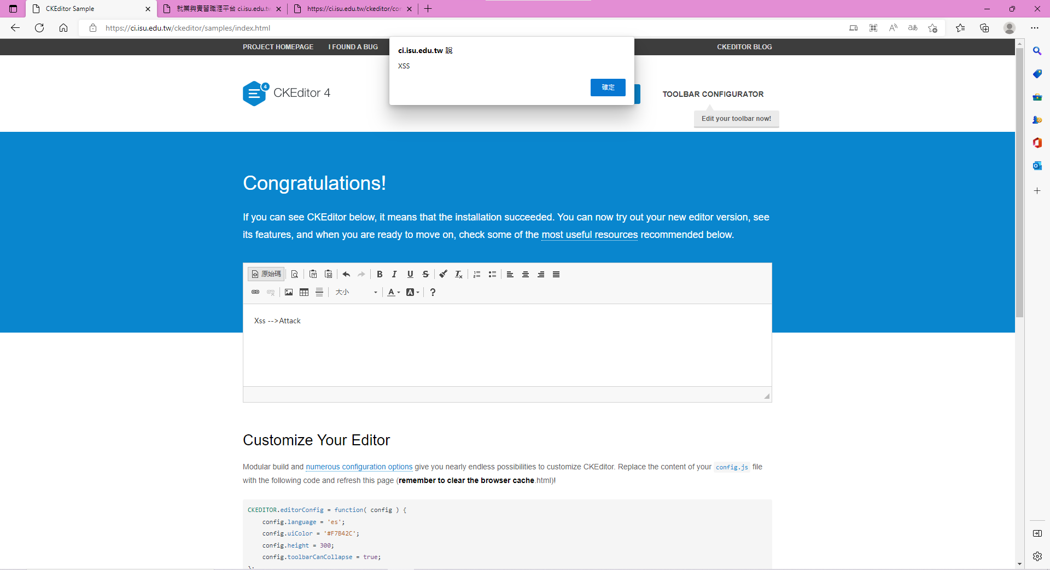Toggle strikethrough formatting in CKEditor

tap(425, 274)
